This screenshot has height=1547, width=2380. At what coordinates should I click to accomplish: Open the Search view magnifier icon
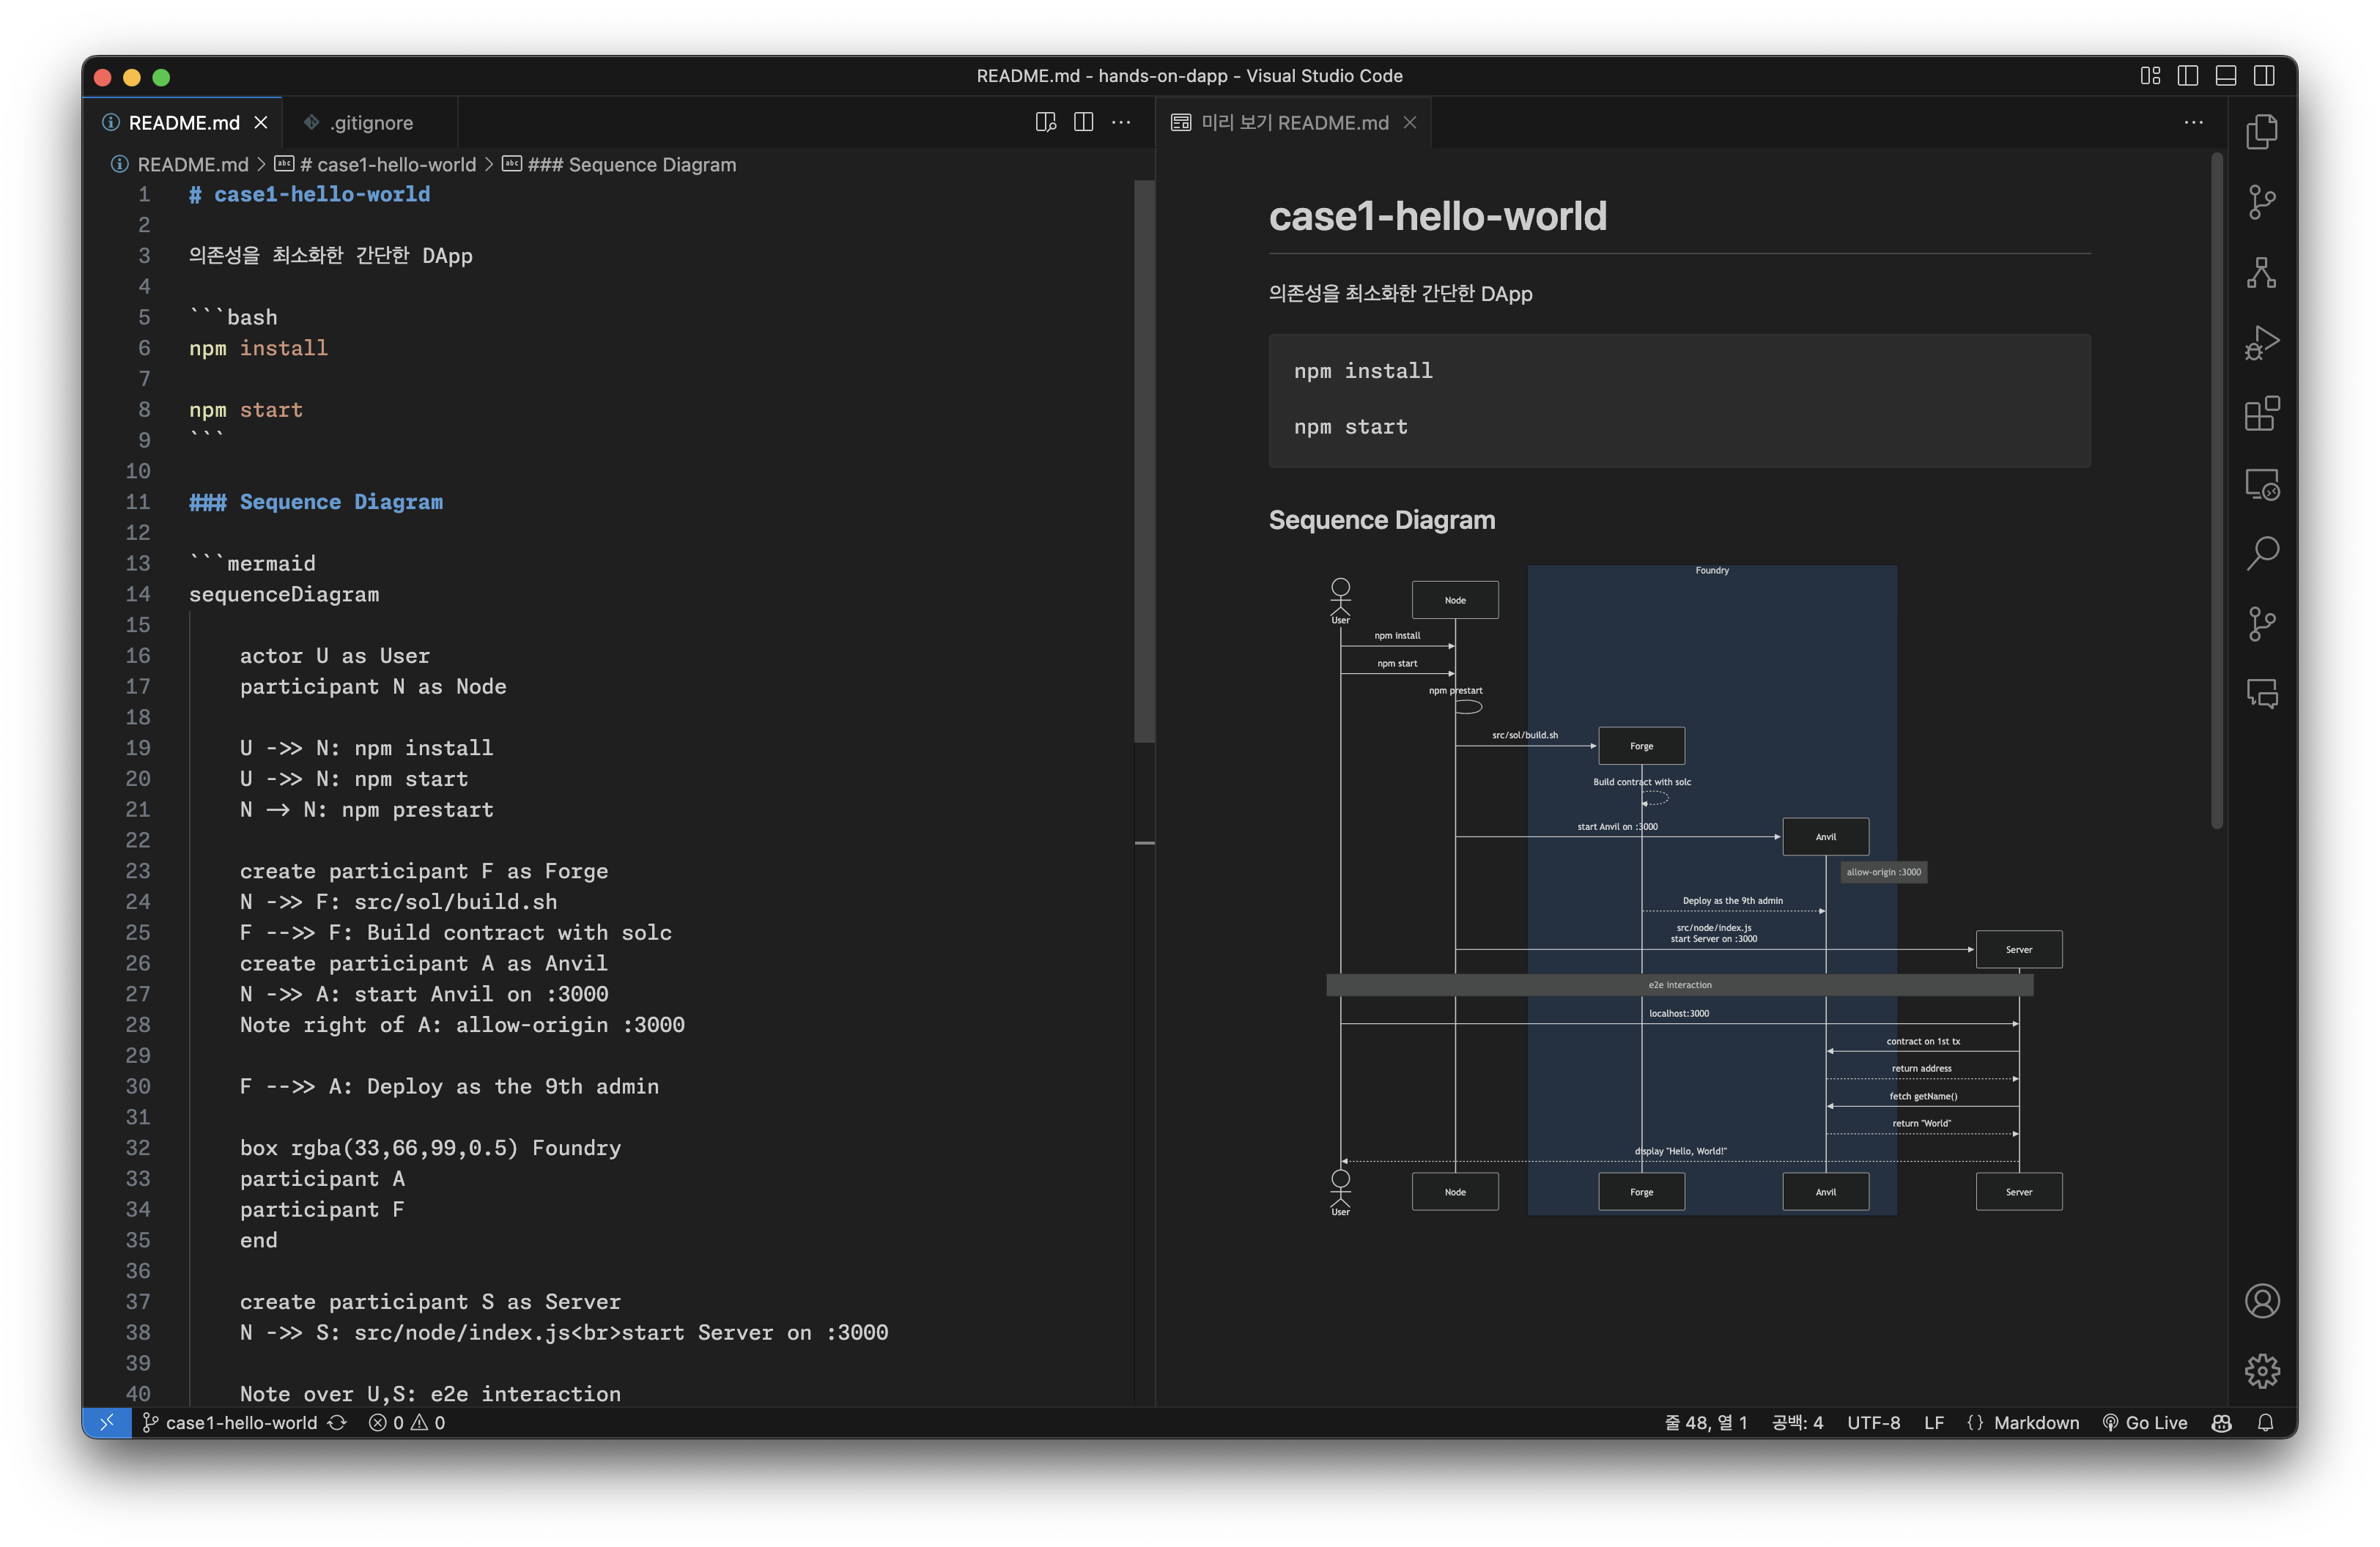pyautogui.click(x=2261, y=552)
